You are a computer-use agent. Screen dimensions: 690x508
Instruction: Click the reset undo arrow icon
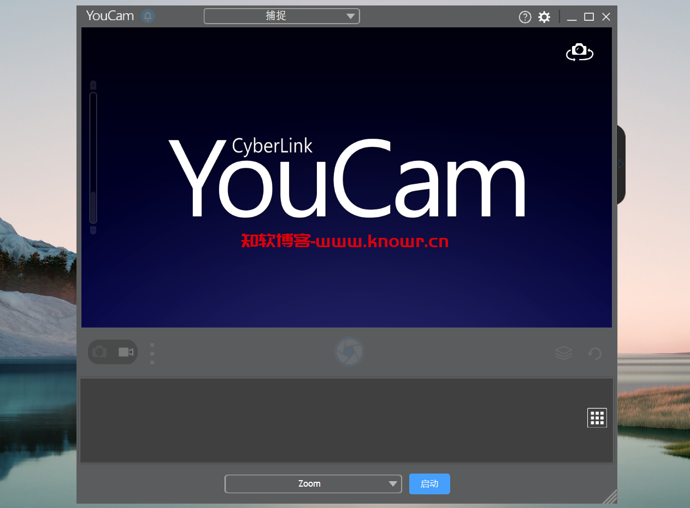[594, 353]
